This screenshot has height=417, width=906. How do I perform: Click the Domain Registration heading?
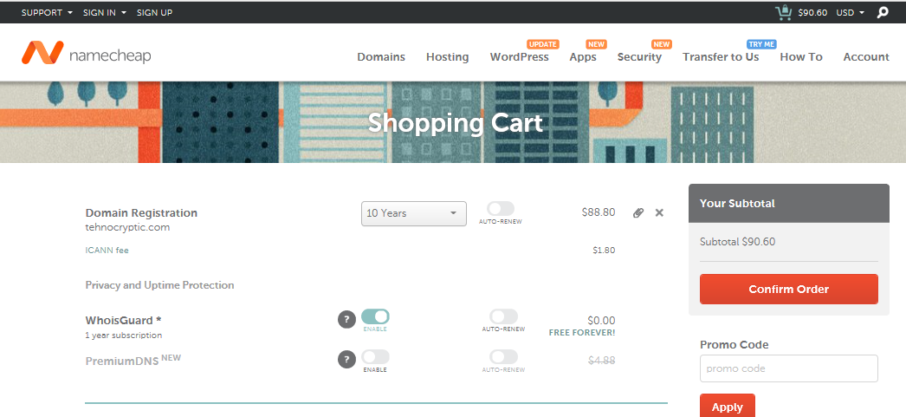141,213
